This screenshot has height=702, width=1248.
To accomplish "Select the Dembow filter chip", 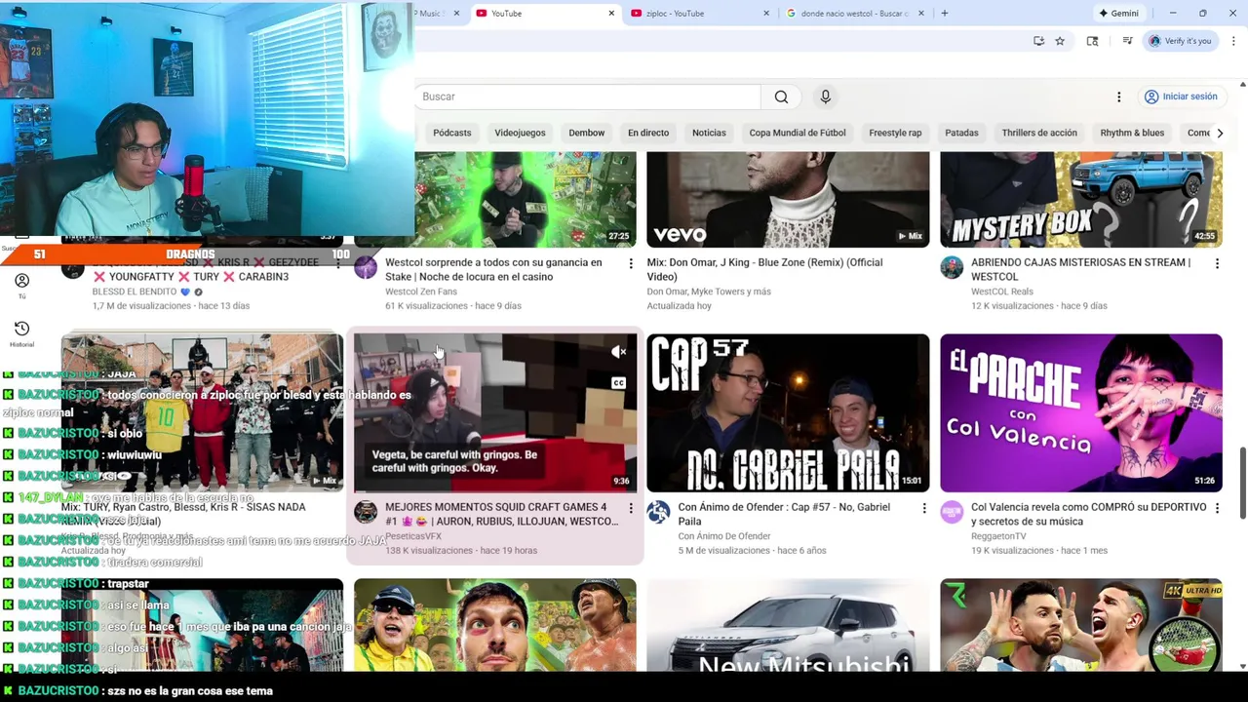I will 587,133.
